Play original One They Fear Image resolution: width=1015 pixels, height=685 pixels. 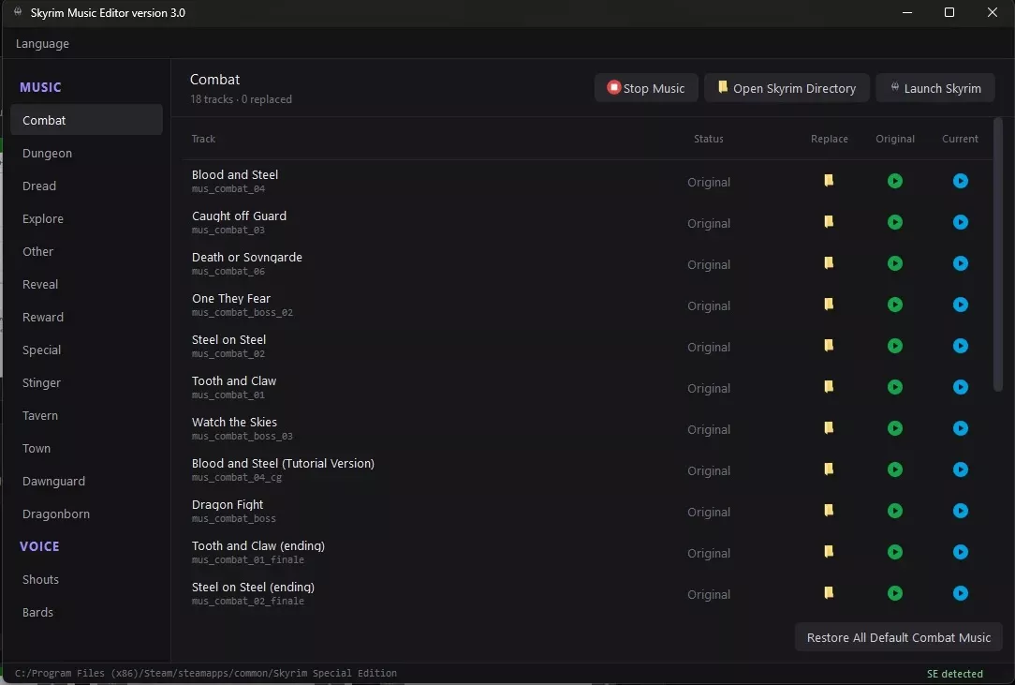pyautogui.click(x=894, y=305)
